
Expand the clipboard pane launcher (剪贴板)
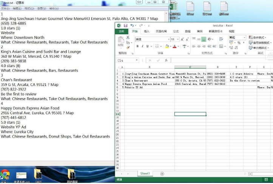(x=132, y=54)
